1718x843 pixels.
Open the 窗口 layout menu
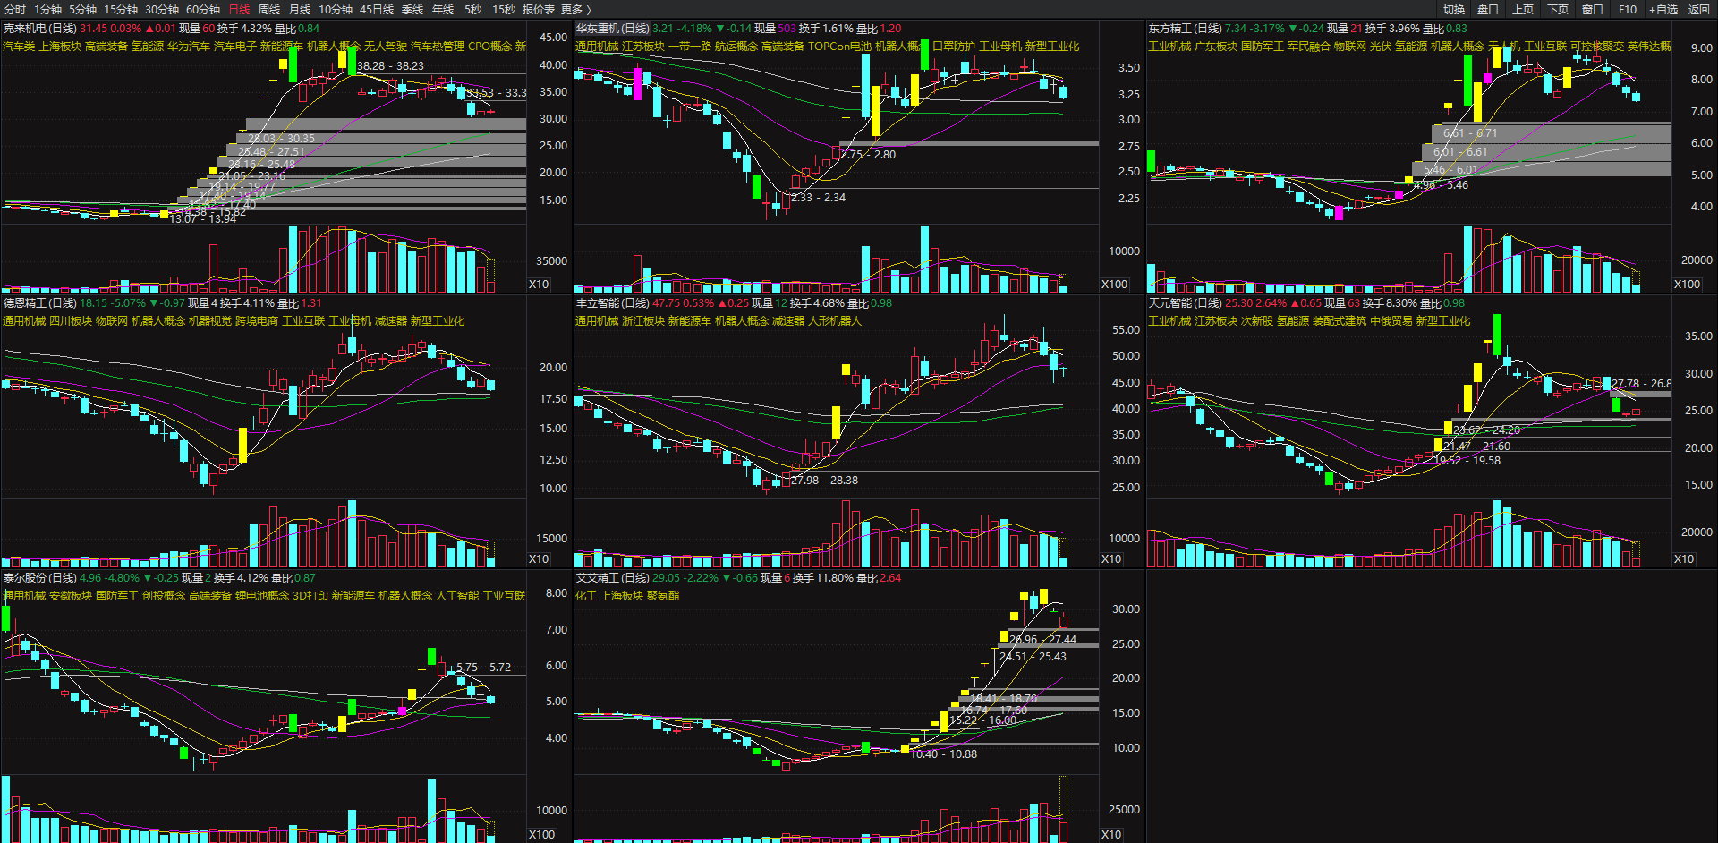click(x=1593, y=9)
